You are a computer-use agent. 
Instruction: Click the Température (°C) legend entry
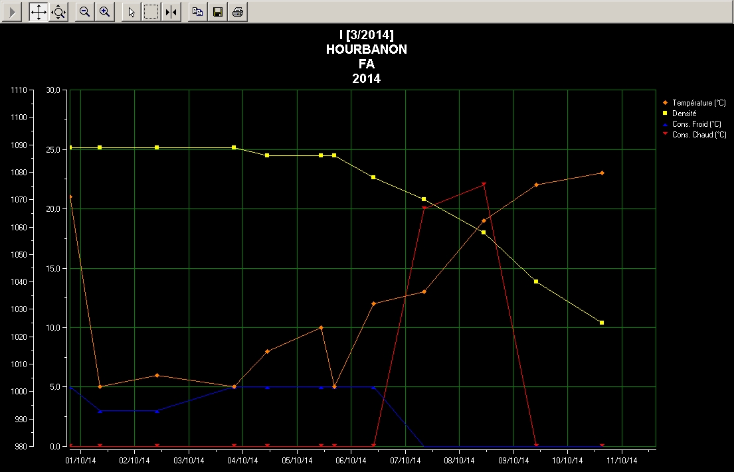tap(698, 103)
